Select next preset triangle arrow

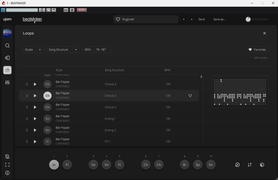tap(192, 19)
